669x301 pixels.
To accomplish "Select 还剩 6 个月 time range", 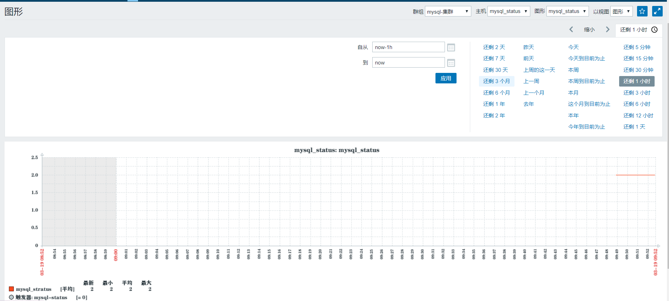I will pos(497,93).
